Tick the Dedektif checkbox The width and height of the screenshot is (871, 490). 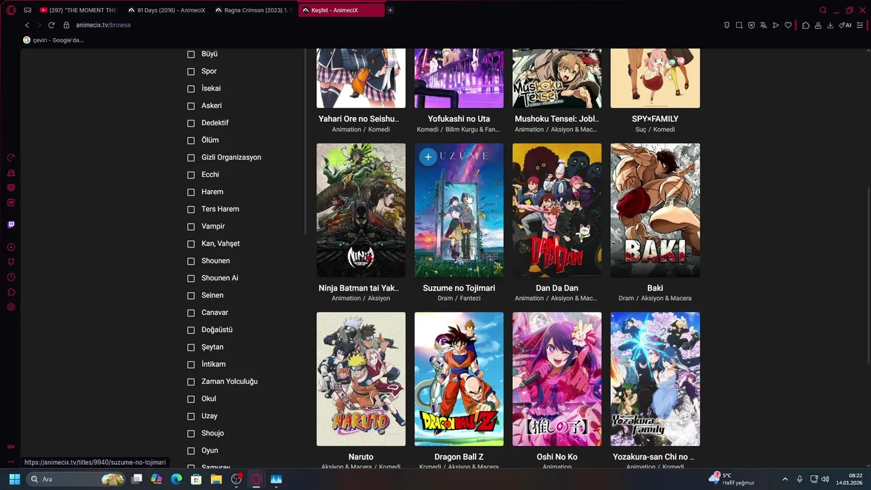pos(191,123)
